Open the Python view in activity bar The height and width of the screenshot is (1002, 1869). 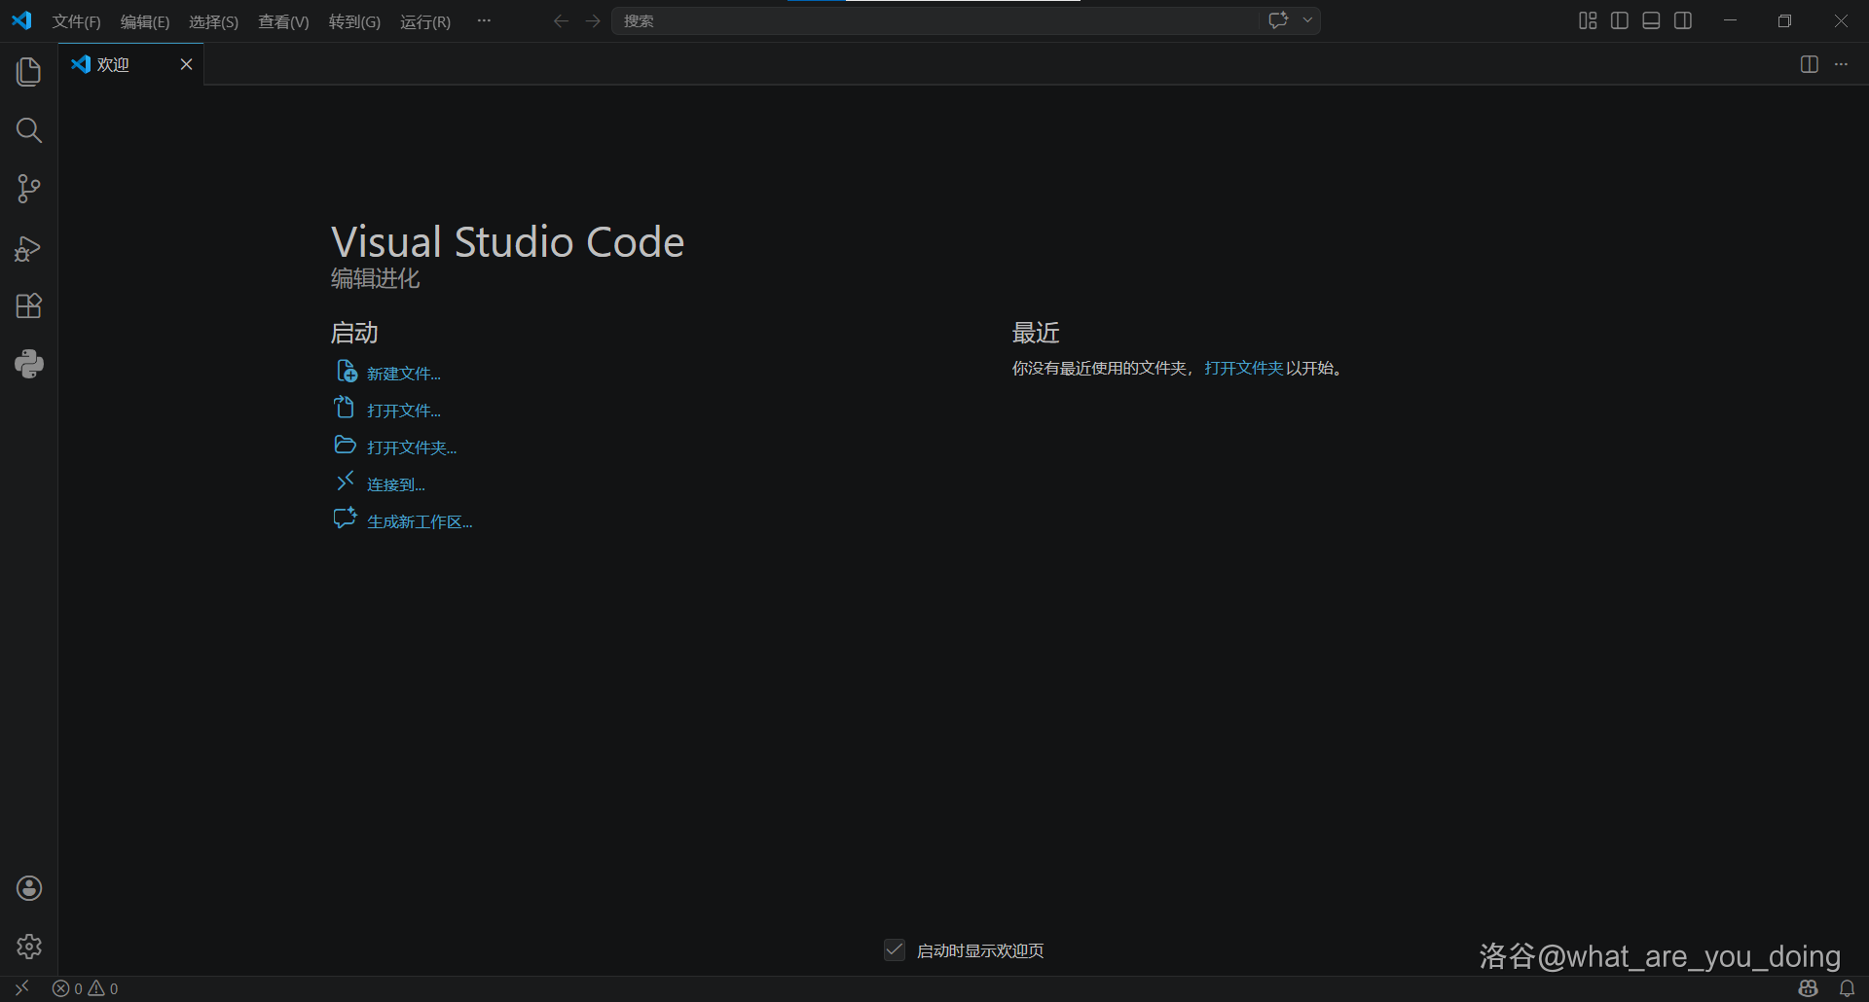[x=28, y=364]
